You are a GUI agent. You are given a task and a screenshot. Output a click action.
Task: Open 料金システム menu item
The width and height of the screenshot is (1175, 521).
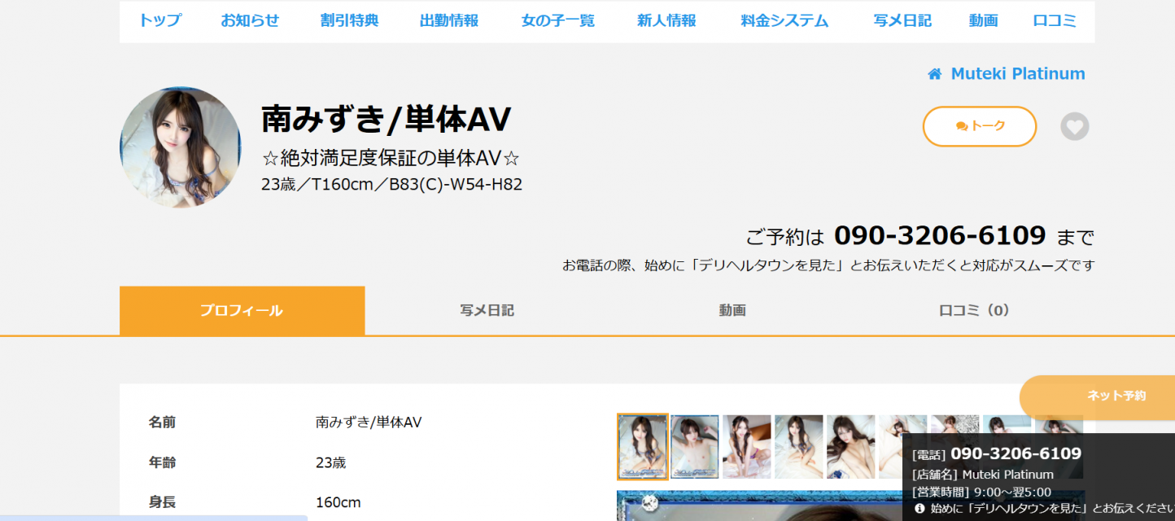[x=784, y=21]
